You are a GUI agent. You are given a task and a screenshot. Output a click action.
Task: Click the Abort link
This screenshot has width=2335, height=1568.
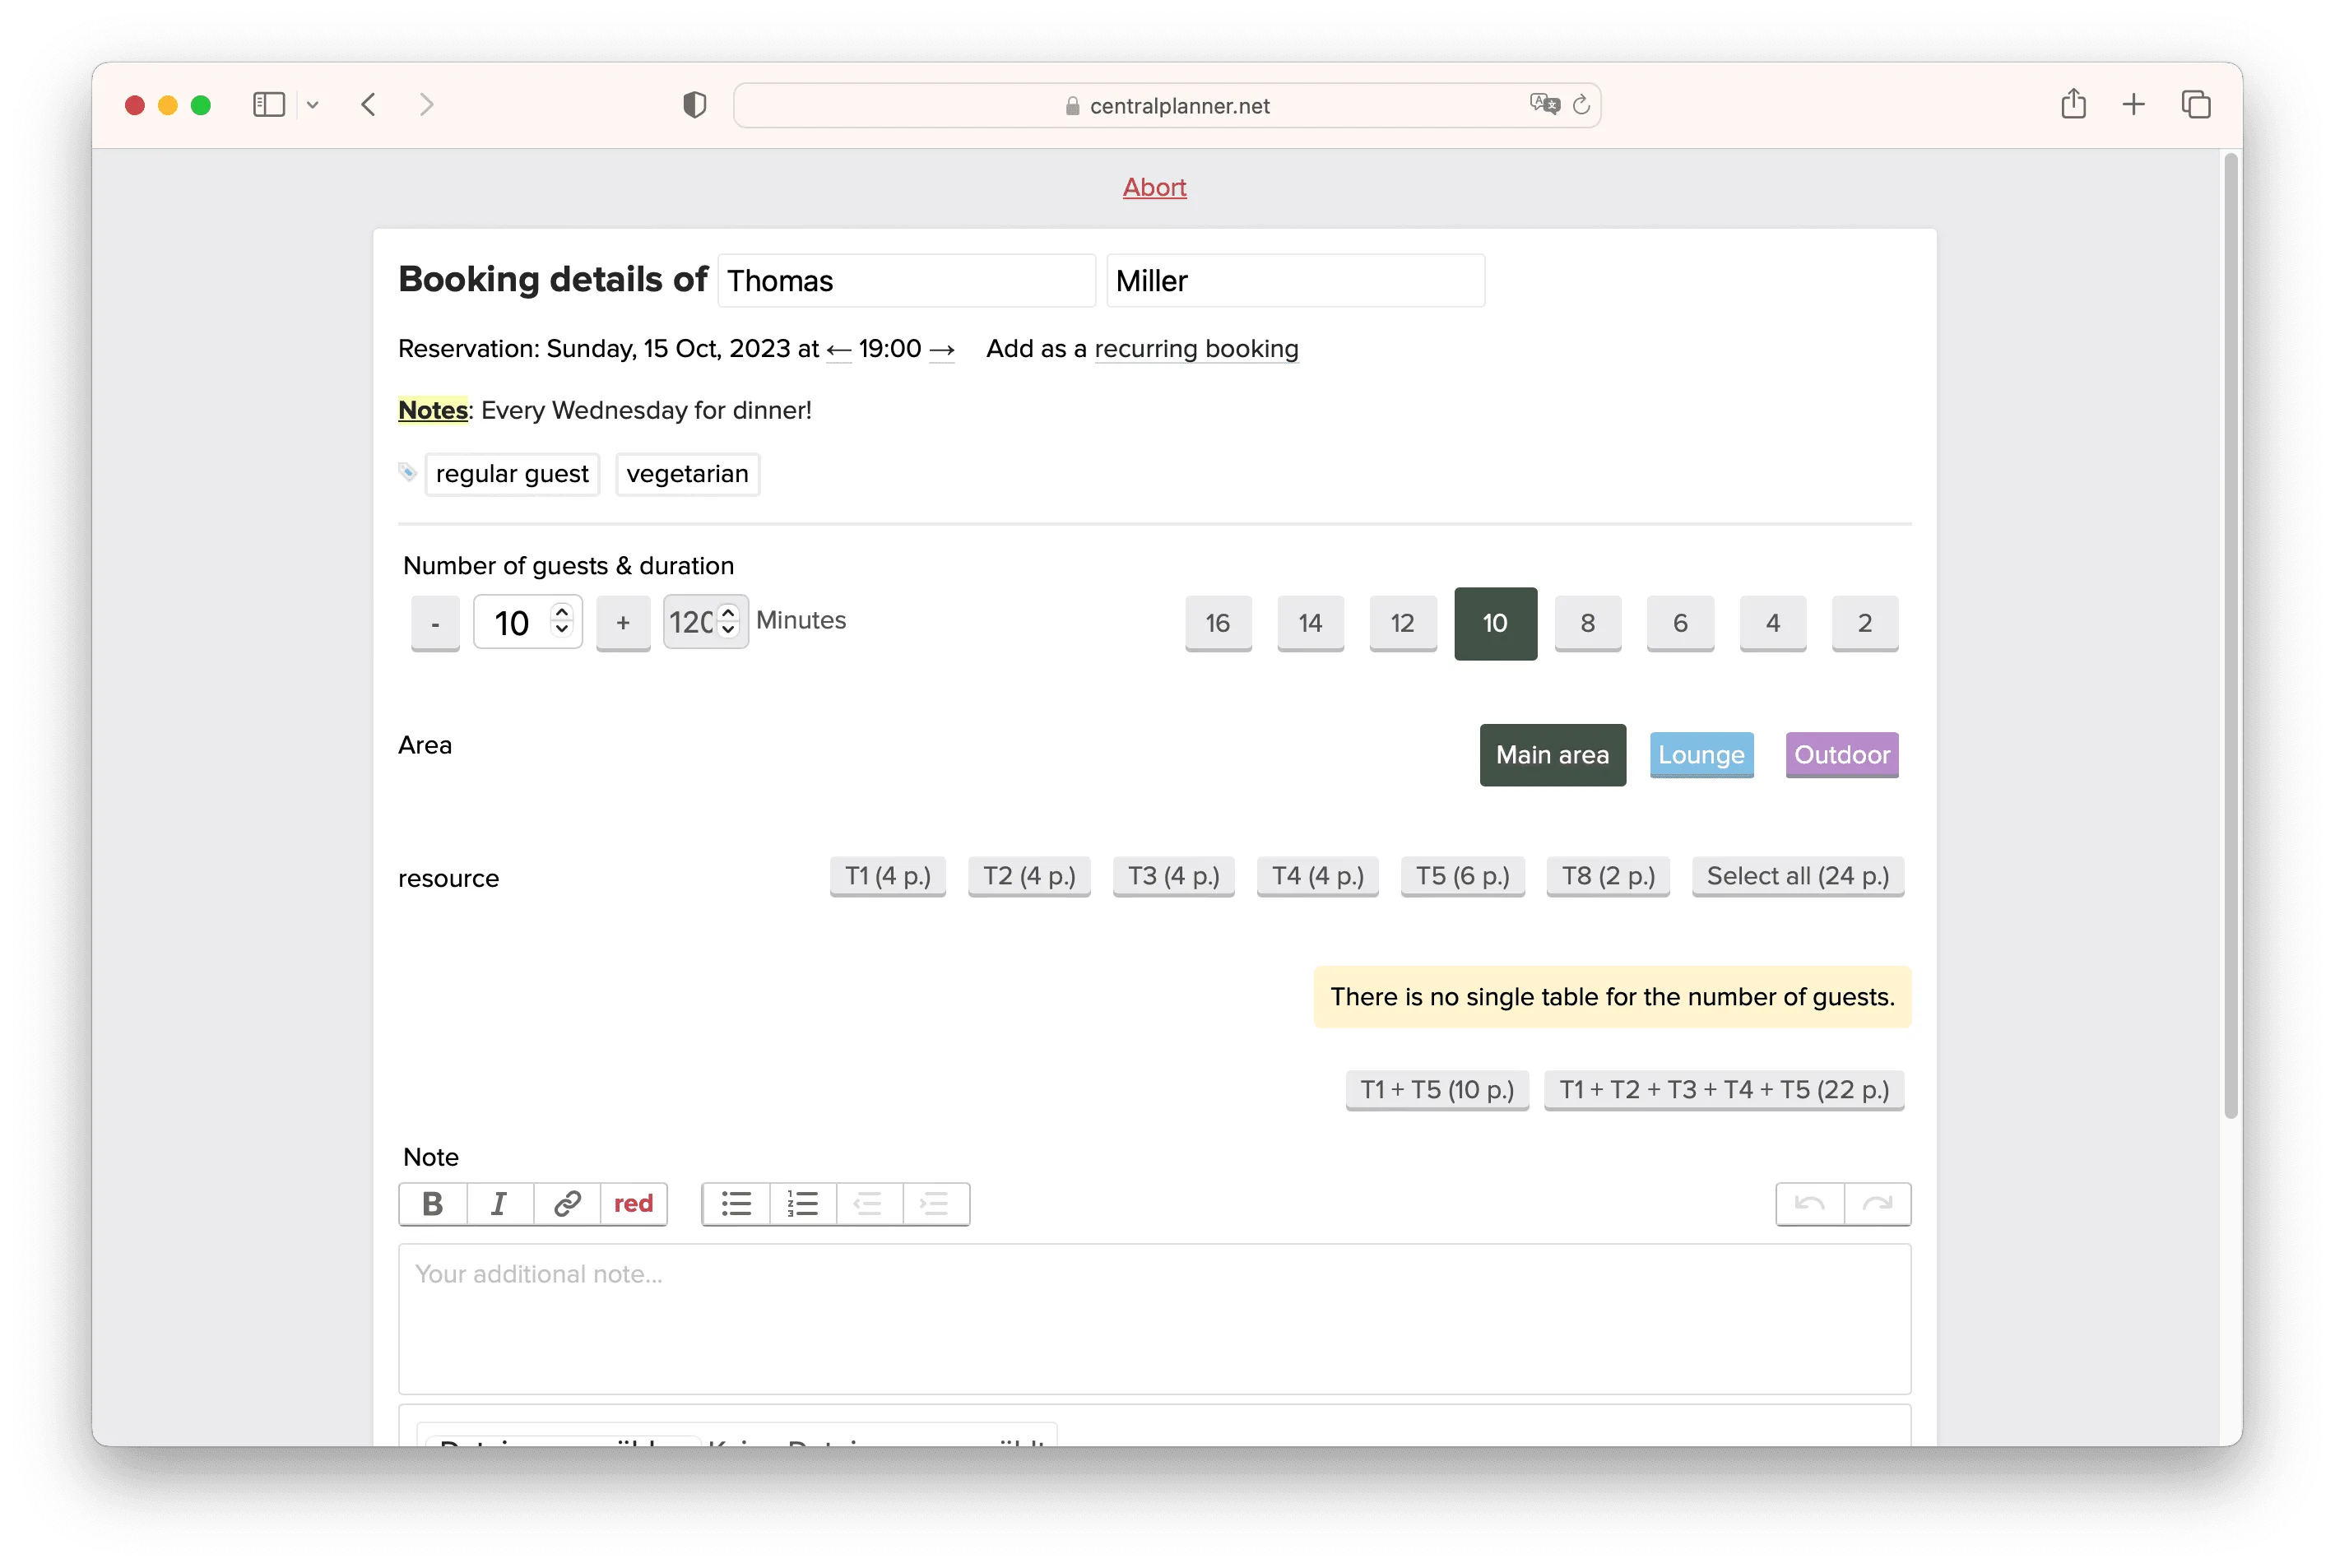click(x=1154, y=187)
